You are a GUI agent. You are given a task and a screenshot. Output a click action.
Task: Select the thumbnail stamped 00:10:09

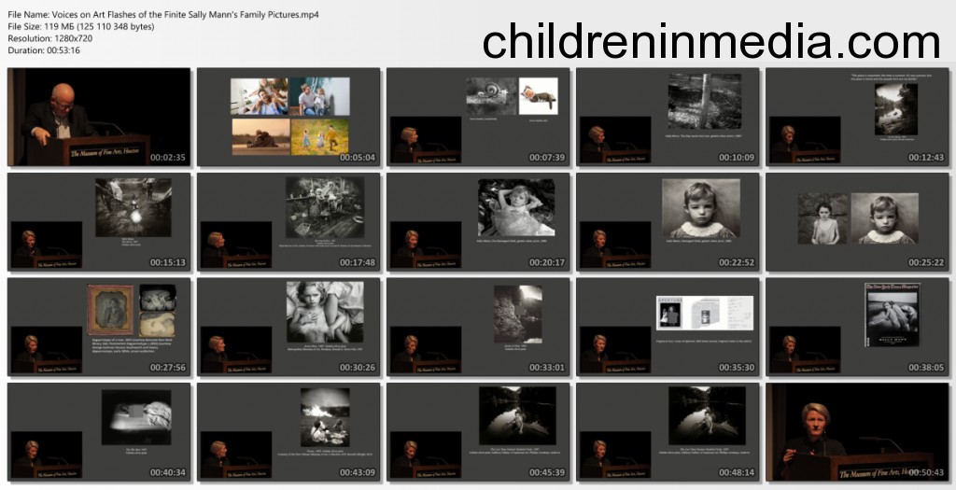point(668,117)
